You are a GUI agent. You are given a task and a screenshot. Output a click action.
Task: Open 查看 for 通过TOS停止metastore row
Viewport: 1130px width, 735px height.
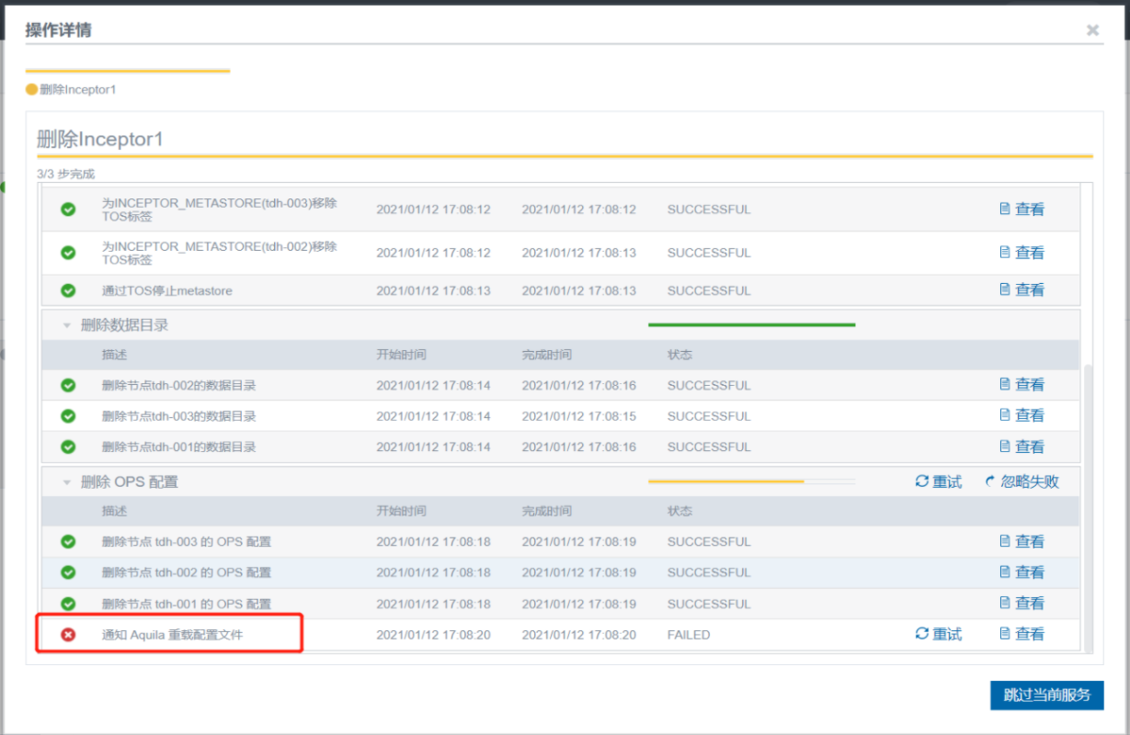[x=1022, y=289]
